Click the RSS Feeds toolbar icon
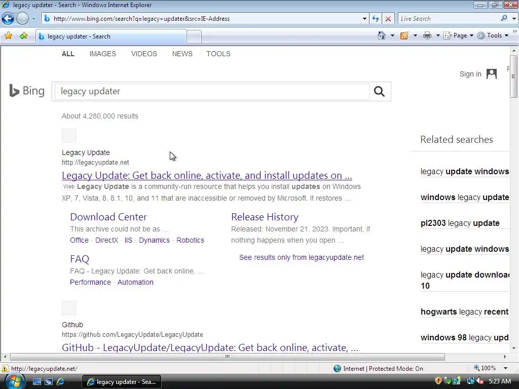519x389 pixels. (404, 35)
